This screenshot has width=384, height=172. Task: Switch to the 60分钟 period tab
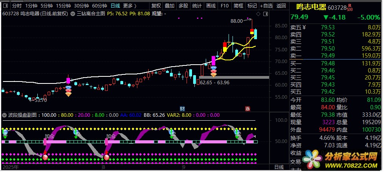click(x=100, y=5)
